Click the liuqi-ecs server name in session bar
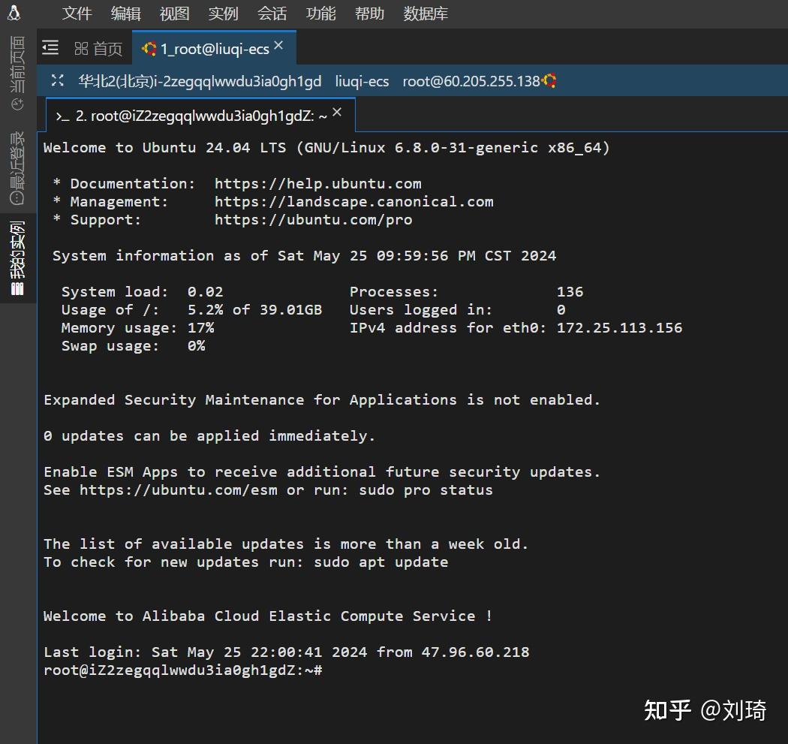This screenshot has width=788, height=744. 362,80
